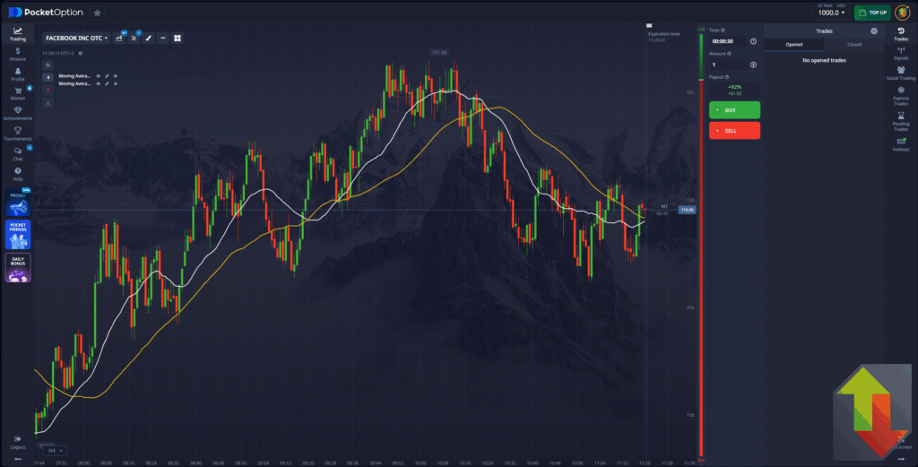Open the chart type settings button
This screenshot has height=467, width=918.
(x=119, y=38)
